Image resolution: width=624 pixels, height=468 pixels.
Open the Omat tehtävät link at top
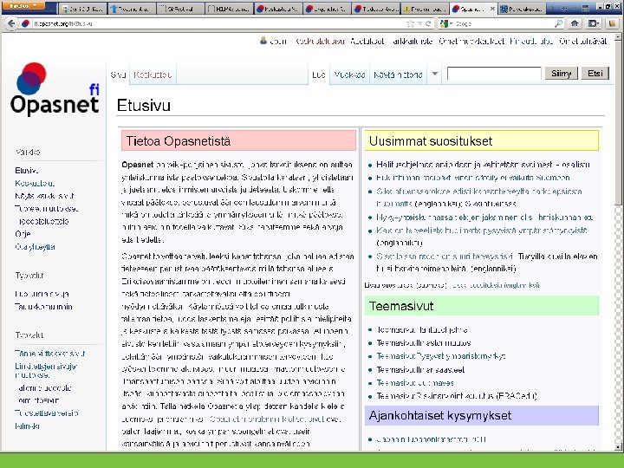[582, 41]
